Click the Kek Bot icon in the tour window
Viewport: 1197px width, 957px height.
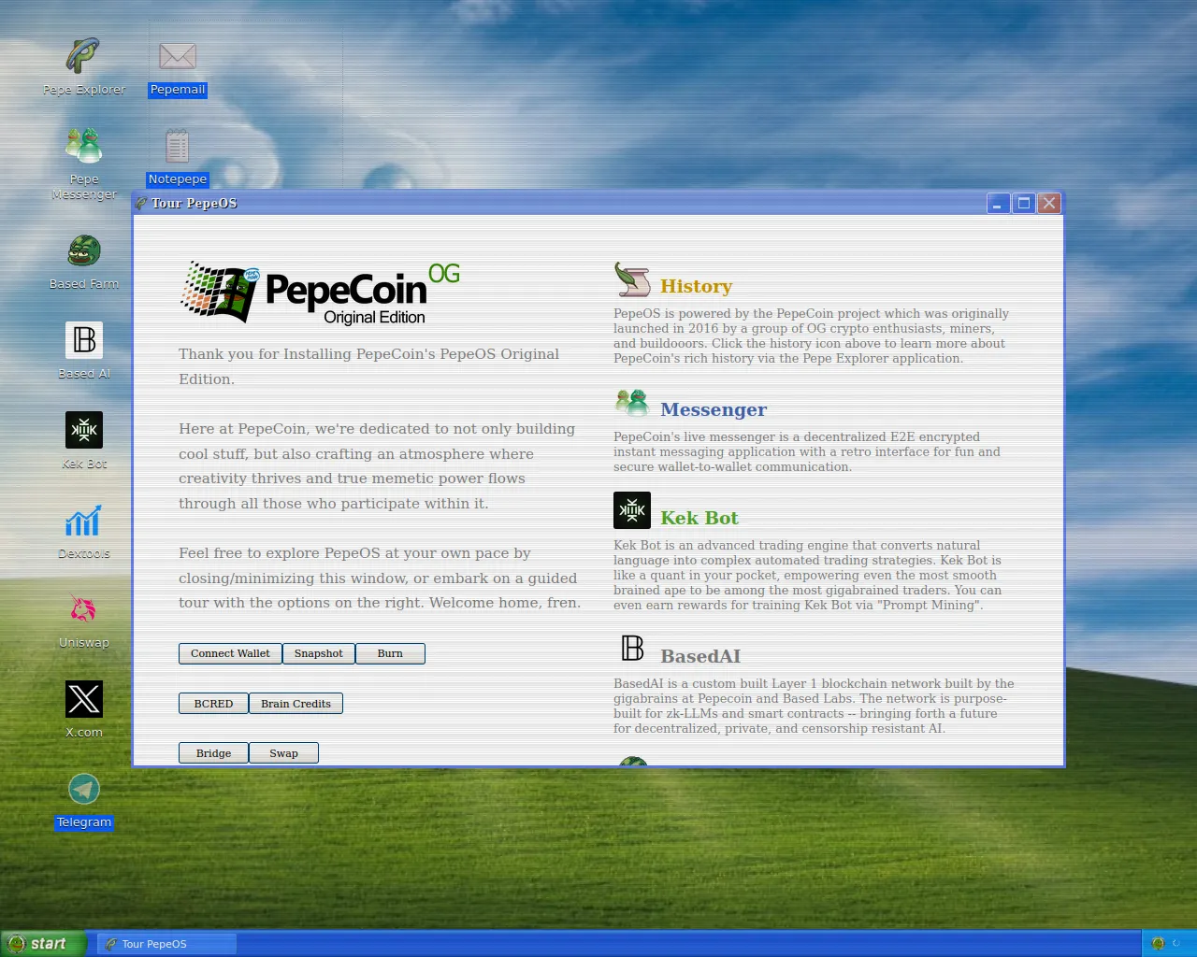(x=632, y=510)
